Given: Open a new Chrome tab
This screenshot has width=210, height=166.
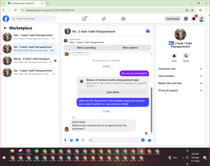Looking at the screenshot, I should (x=48, y=3).
